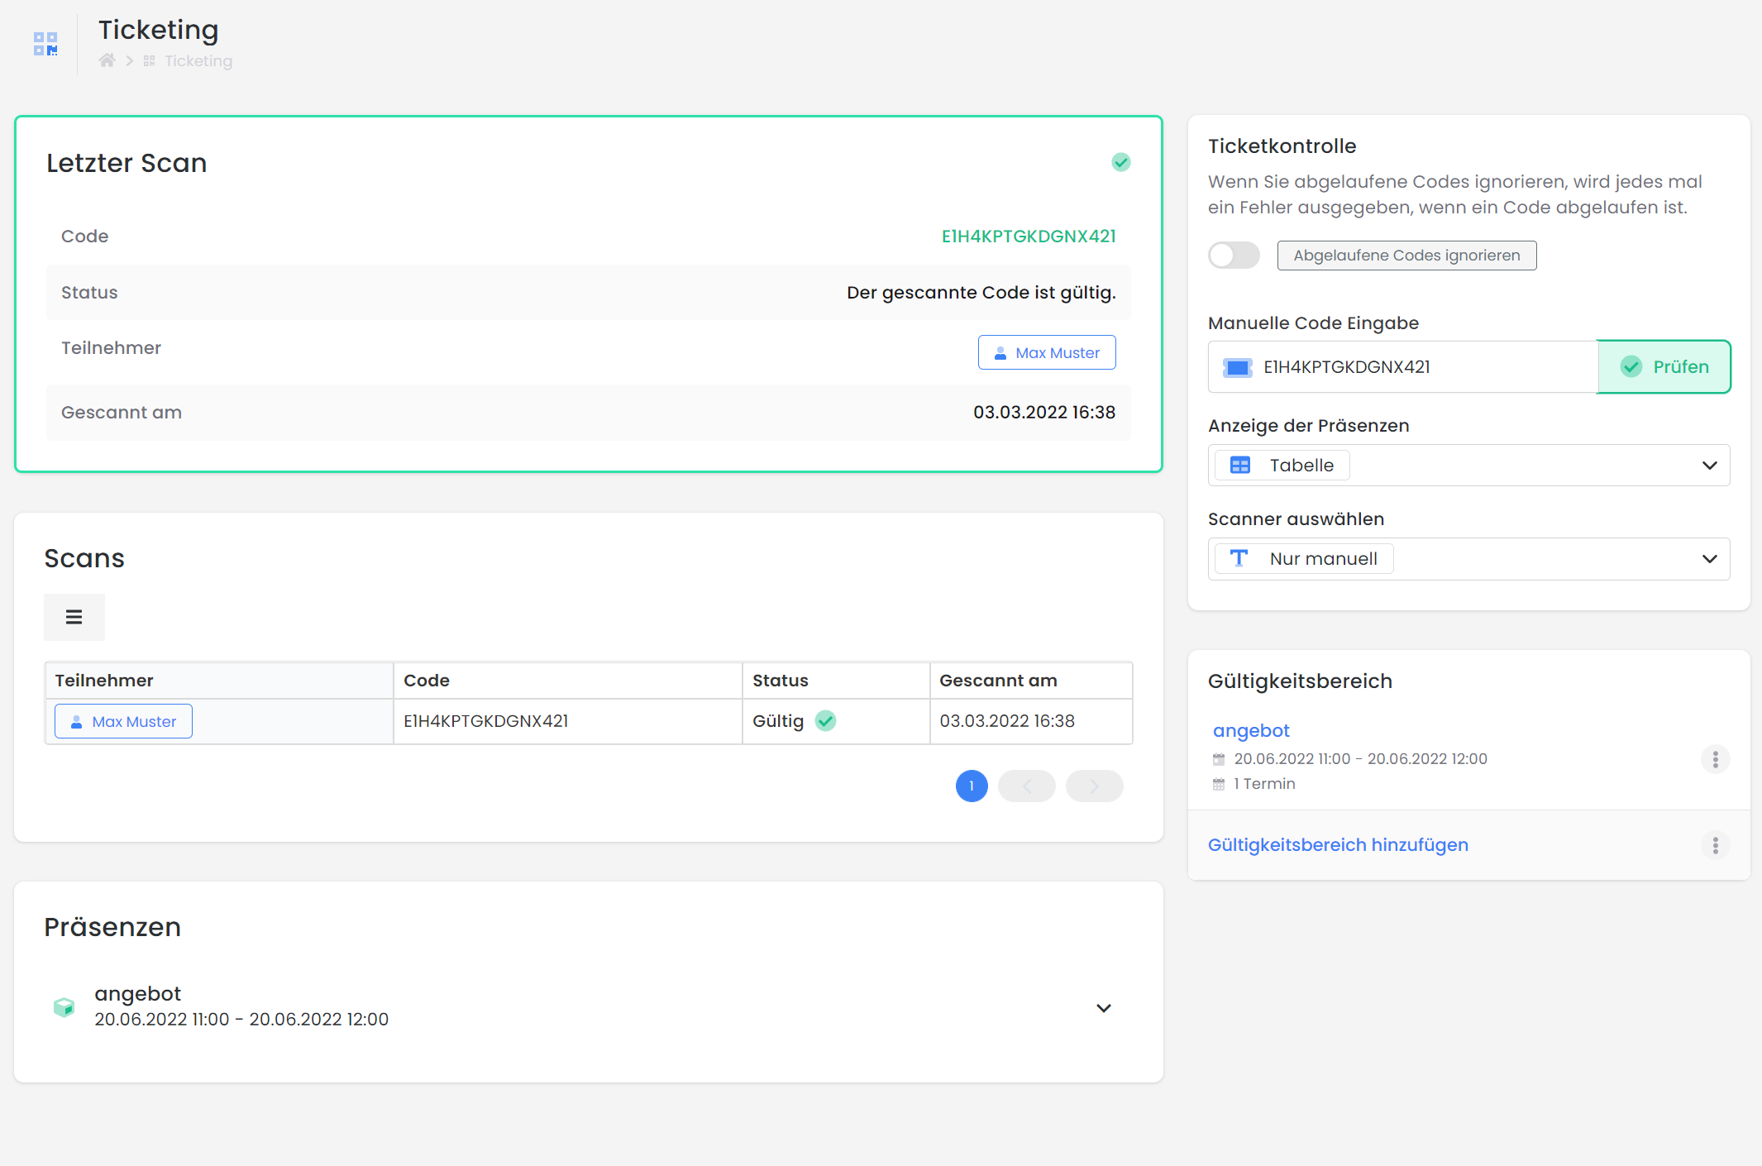
Task: Open Max Muster in the Scans table
Action: [124, 721]
